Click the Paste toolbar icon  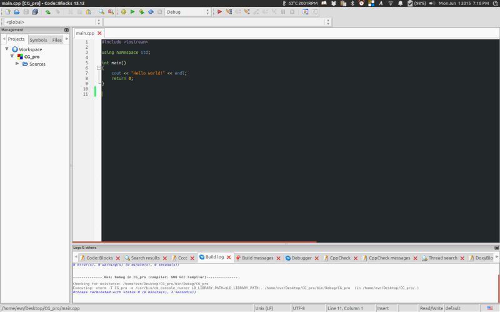click(x=89, y=12)
